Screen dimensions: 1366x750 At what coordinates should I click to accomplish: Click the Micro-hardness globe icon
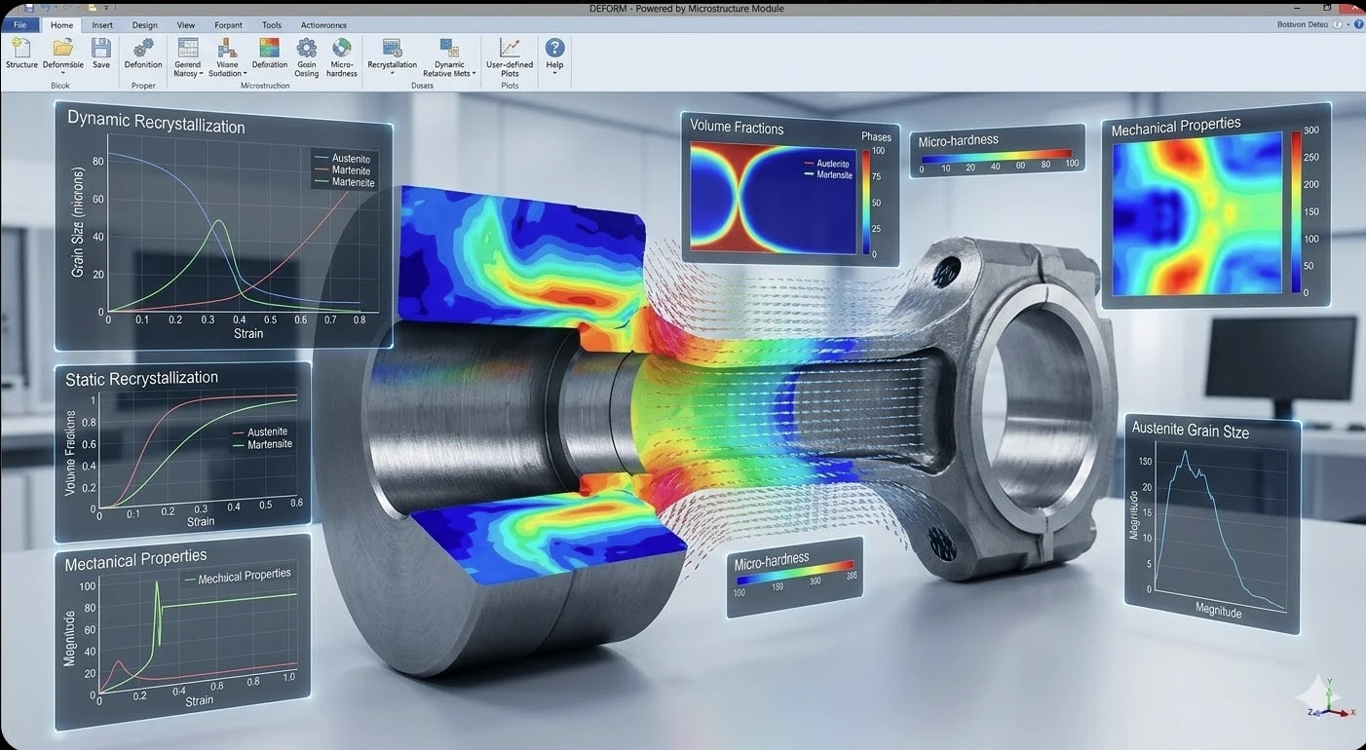tap(342, 49)
